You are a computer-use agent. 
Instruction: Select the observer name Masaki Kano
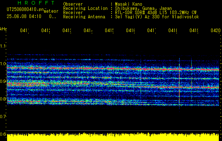[x=128, y=4]
